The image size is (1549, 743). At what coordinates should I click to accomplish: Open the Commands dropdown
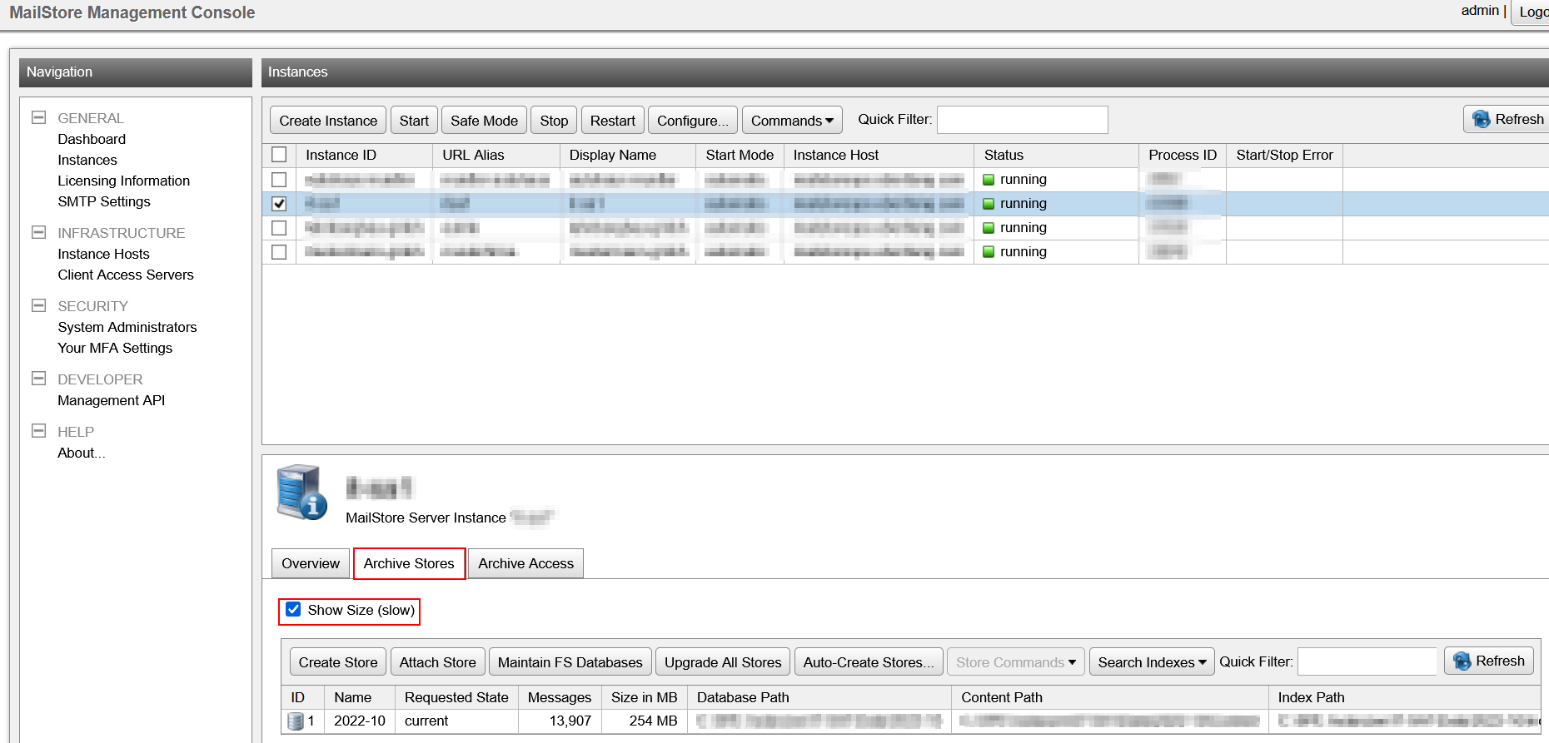pyautogui.click(x=791, y=121)
